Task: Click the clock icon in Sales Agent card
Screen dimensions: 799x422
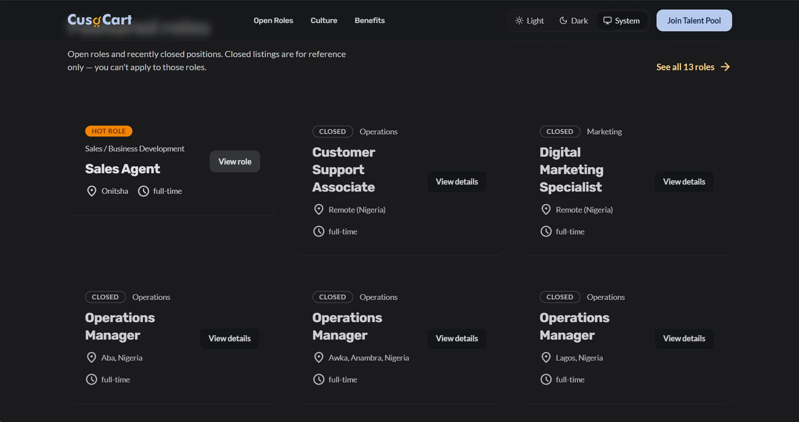Action: (143, 191)
